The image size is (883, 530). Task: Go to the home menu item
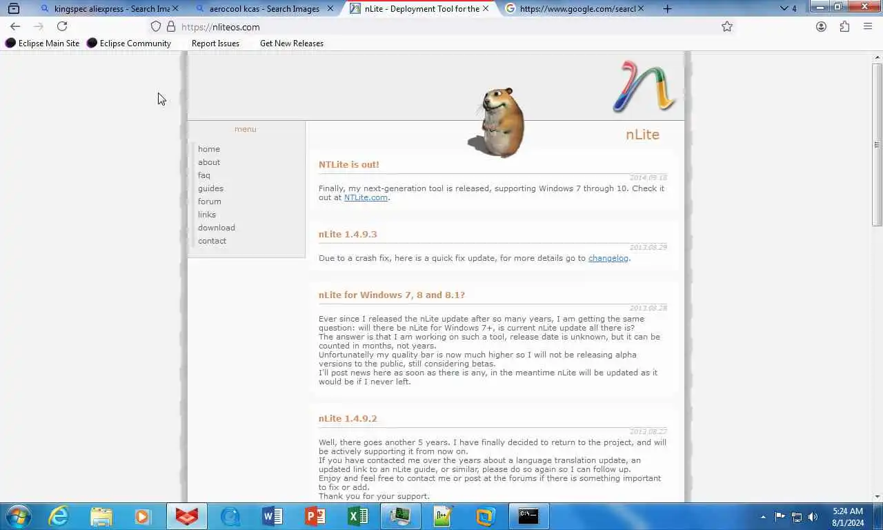[x=209, y=149]
